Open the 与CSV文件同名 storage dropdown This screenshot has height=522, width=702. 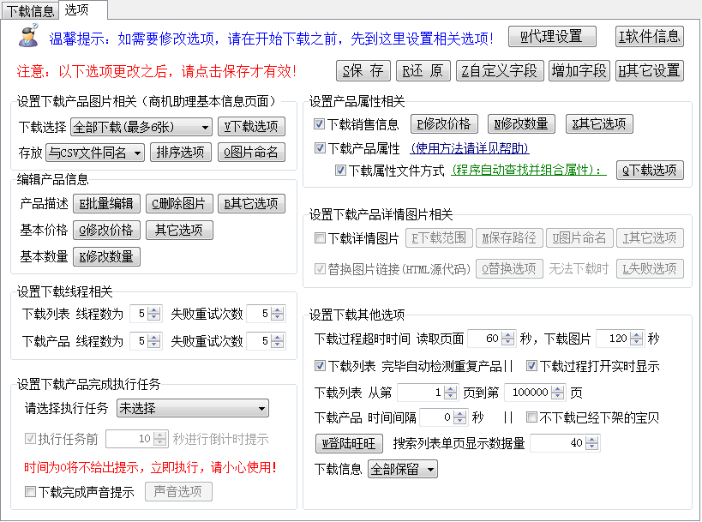coord(95,153)
